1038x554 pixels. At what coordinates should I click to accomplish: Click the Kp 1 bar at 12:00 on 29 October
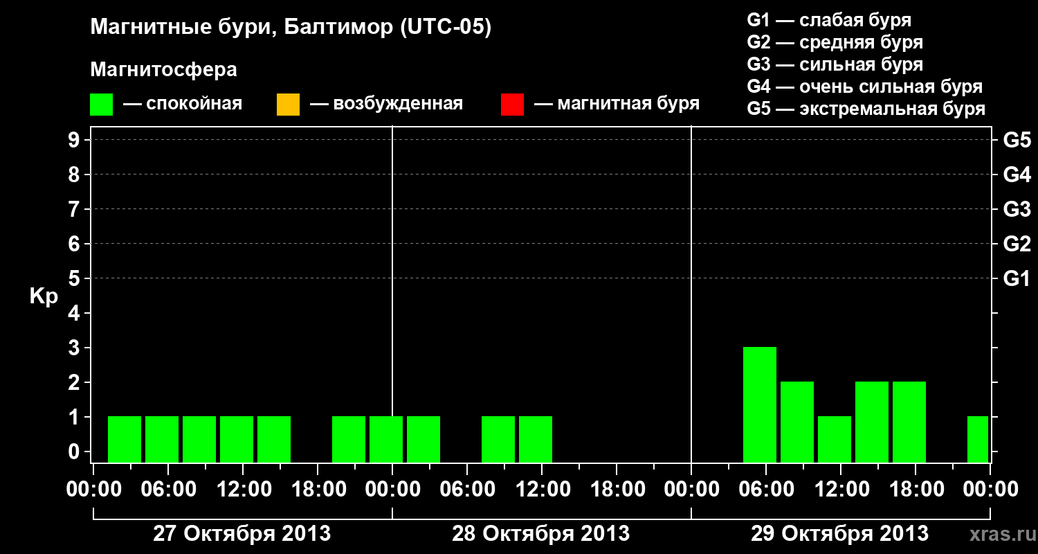tap(835, 439)
